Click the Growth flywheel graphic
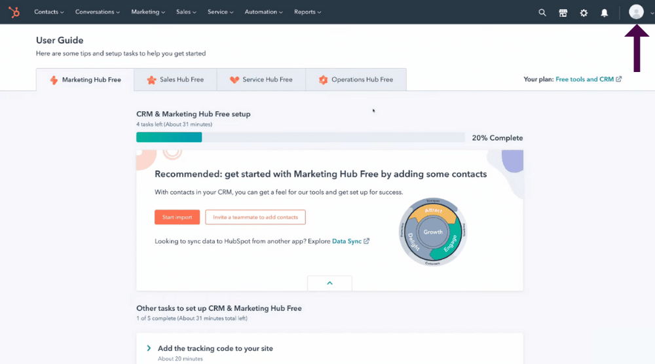Viewport: 655px width, 364px height. 433,232
